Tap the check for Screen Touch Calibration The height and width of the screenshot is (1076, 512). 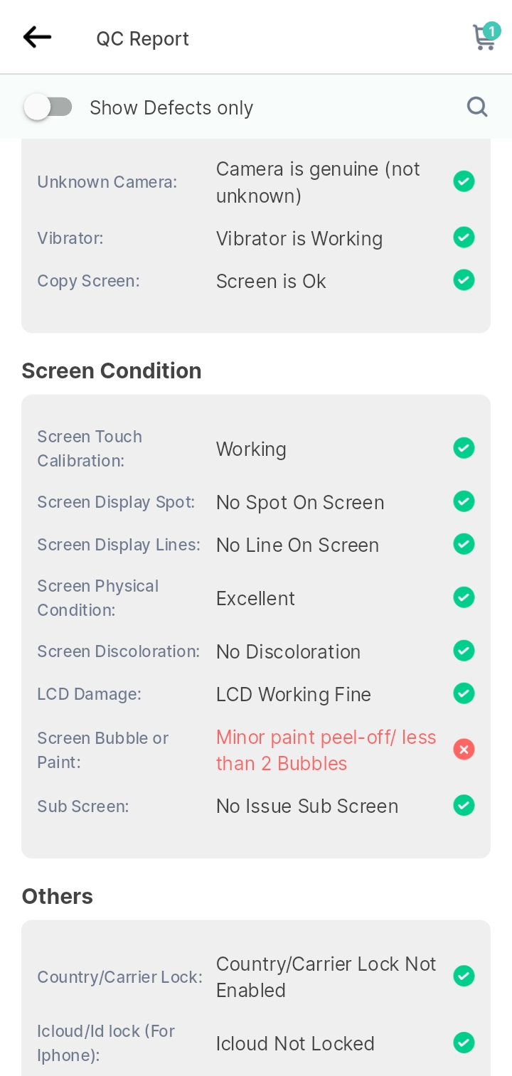[464, 448]
